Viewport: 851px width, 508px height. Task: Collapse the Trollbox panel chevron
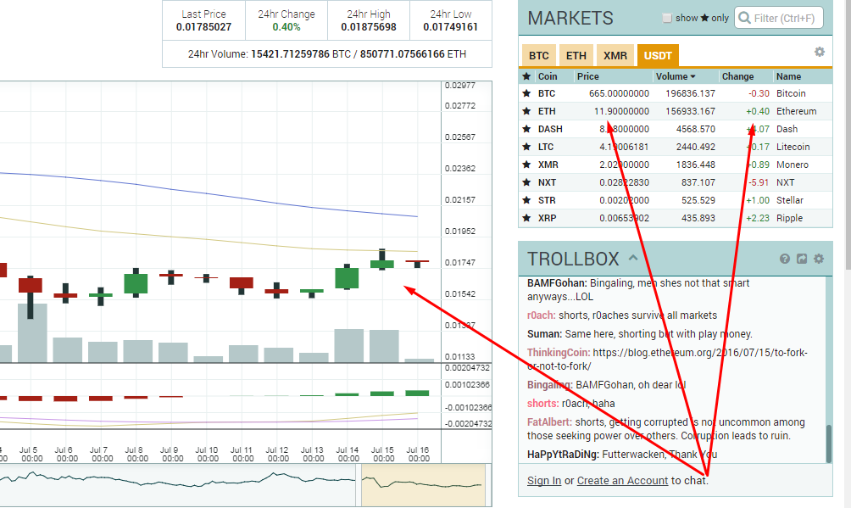tap(633, 258)
